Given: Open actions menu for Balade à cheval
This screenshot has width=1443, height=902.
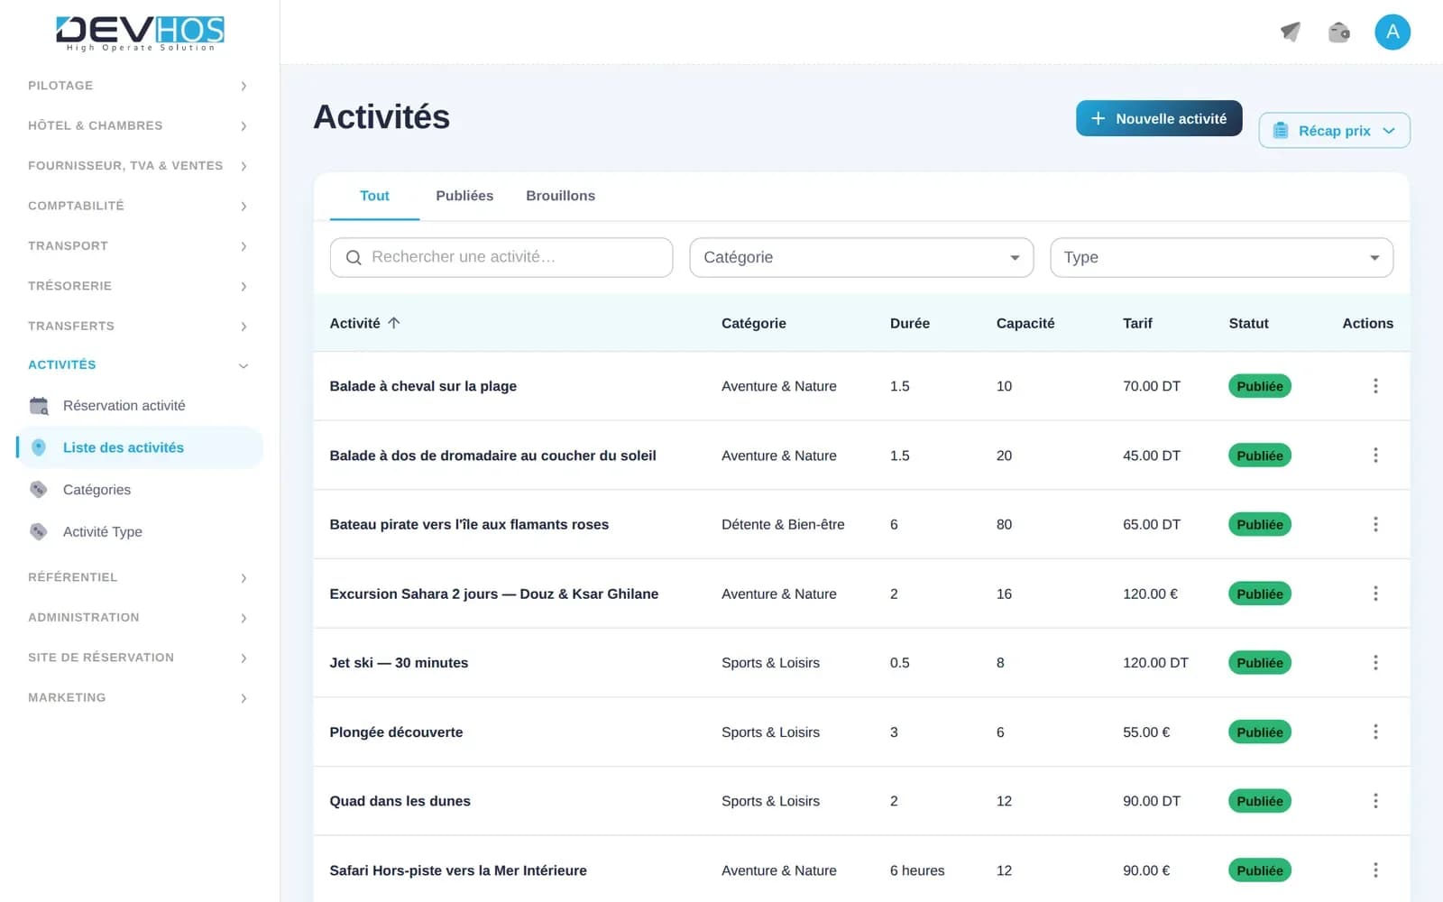Looking at the screenshot, I should pyautogui.click(x=1375, y=386).
